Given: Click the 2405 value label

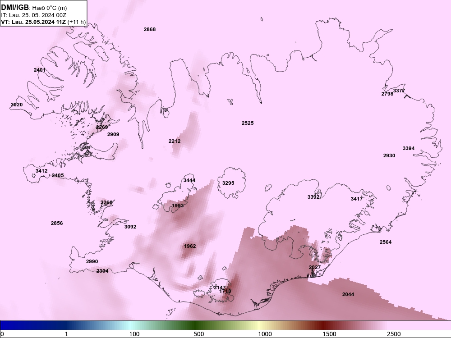Looking at the screenshot, I should (58, 175).
